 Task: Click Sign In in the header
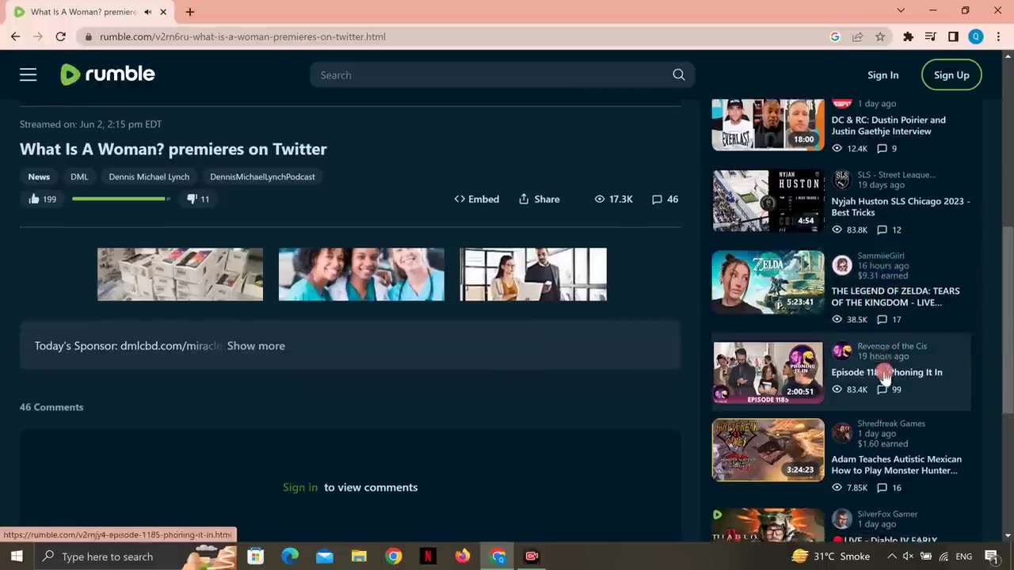(882, 74)
